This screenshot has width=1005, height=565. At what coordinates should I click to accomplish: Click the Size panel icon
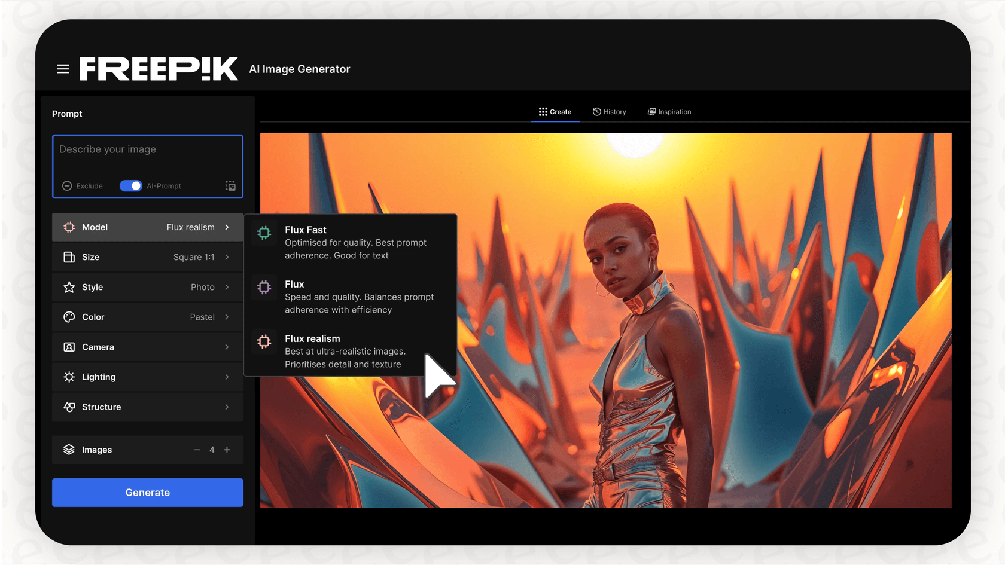69,257
